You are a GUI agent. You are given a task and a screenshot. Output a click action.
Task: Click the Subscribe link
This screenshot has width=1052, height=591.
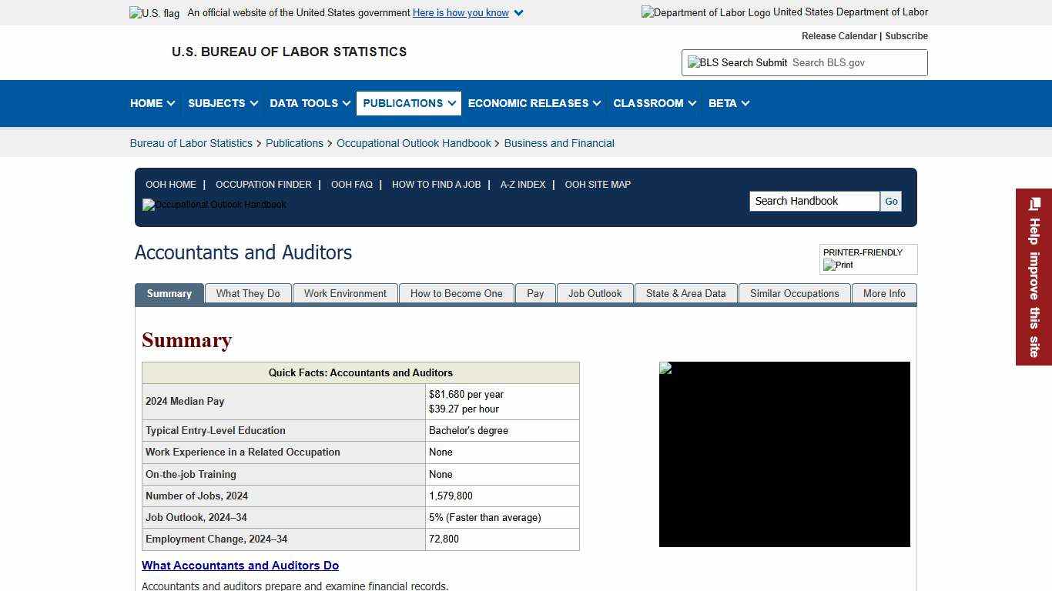coord(906,35)
